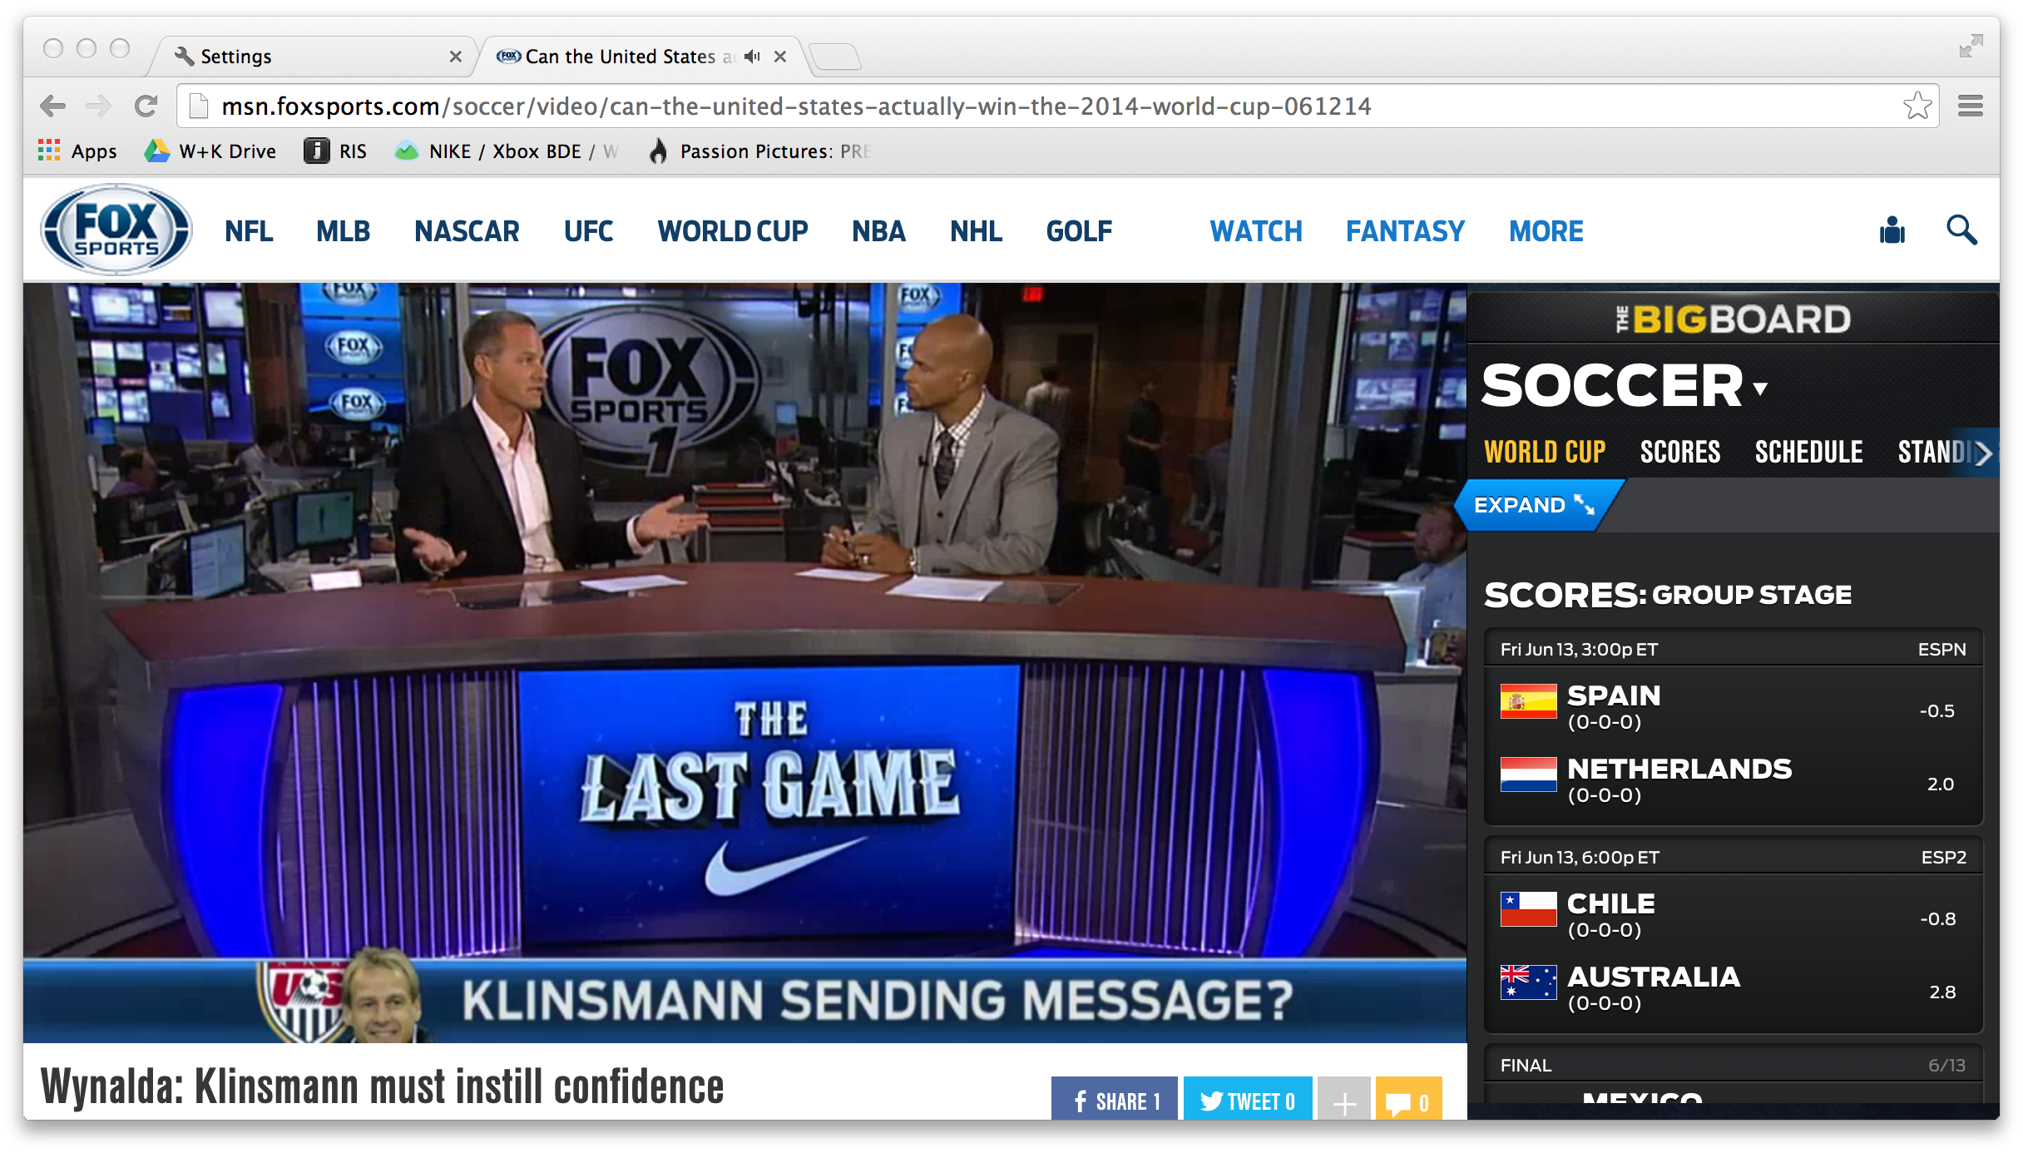
Task: Click the Chile flag icon
Action: click(x=1528, y=909)
